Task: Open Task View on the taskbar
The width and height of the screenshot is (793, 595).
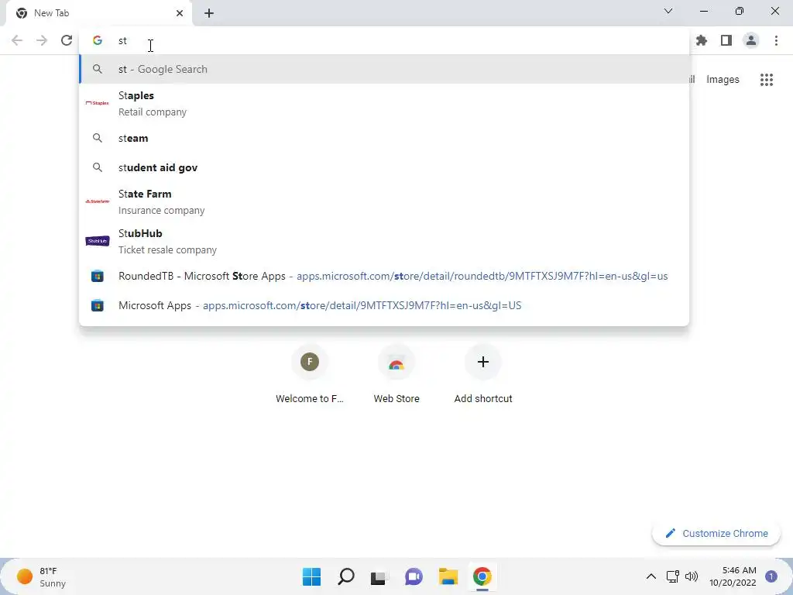Action: tap(379, 576)
